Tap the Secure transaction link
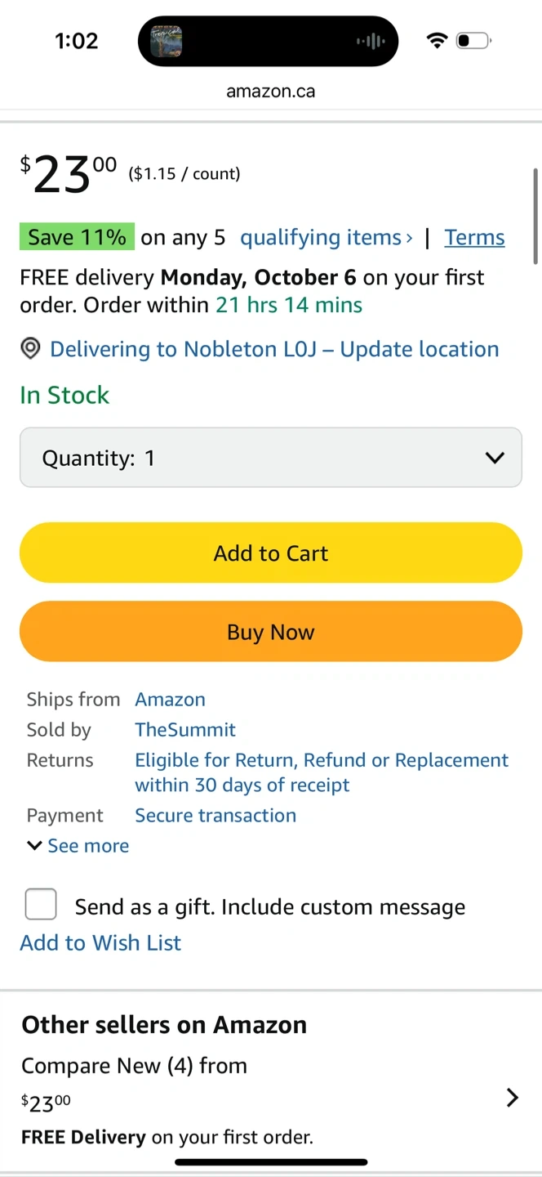Image resolution: width=542 pixels, height=1177 pixels. click(215, 816)
